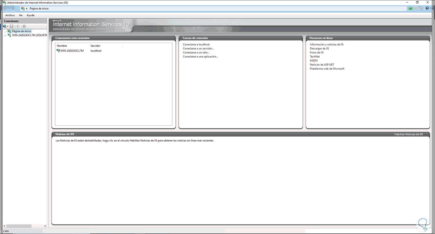The width and height of the screenshot is (435, 234).
Task: Click the globe Create new connection icon
Action: point(5,26)
